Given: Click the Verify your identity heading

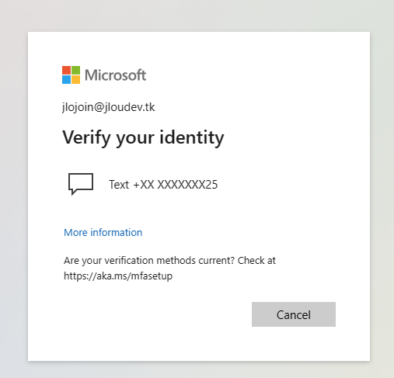Looking at the screenshot, I should click(x=143, y=137).
